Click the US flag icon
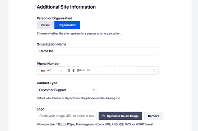Screen dimensions: 198x131 click(x=43, y=71)
